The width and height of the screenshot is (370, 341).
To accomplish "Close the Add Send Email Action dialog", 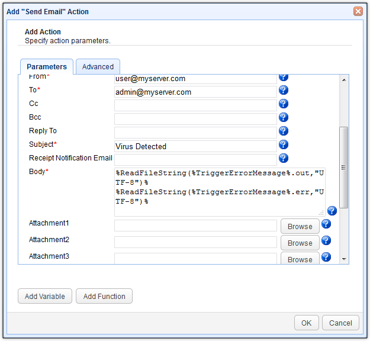I will pyautogui.click(x=358, y=11).
